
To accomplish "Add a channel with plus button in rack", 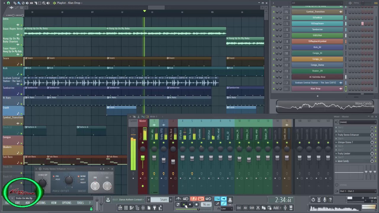I will click(317, 96).
